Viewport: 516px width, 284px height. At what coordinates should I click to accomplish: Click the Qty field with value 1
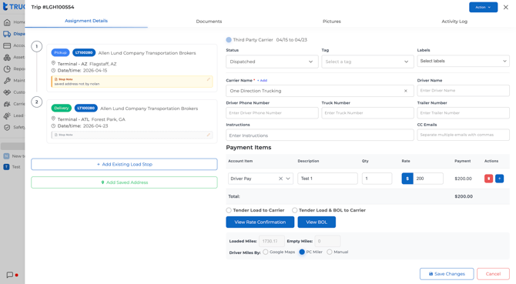[x=377, y=179]
